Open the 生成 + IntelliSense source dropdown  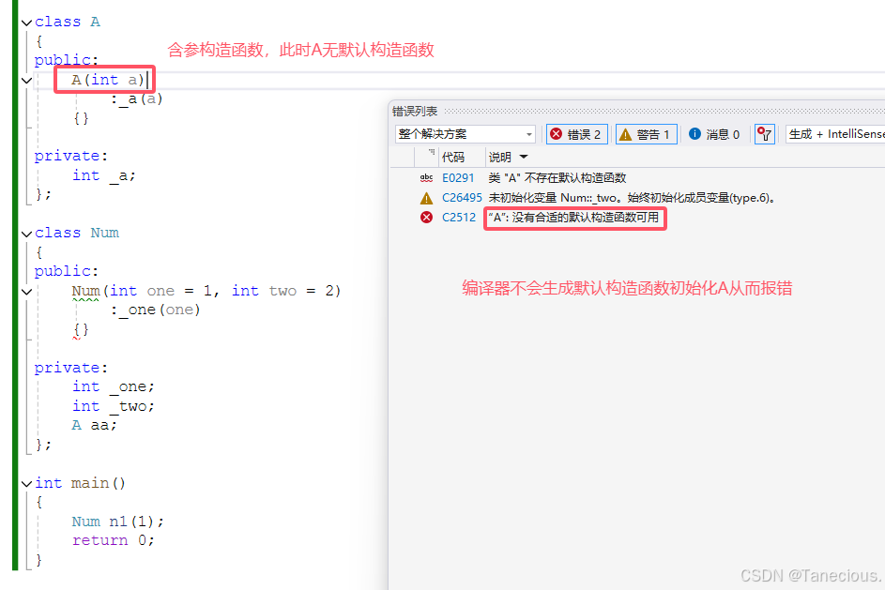tap(835, 134)
